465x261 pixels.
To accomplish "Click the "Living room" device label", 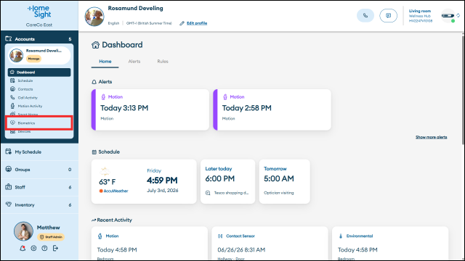I will 420,11.
